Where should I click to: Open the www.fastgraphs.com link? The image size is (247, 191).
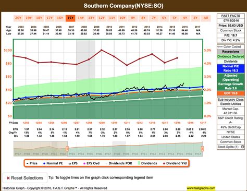click(x=201, y=188)
